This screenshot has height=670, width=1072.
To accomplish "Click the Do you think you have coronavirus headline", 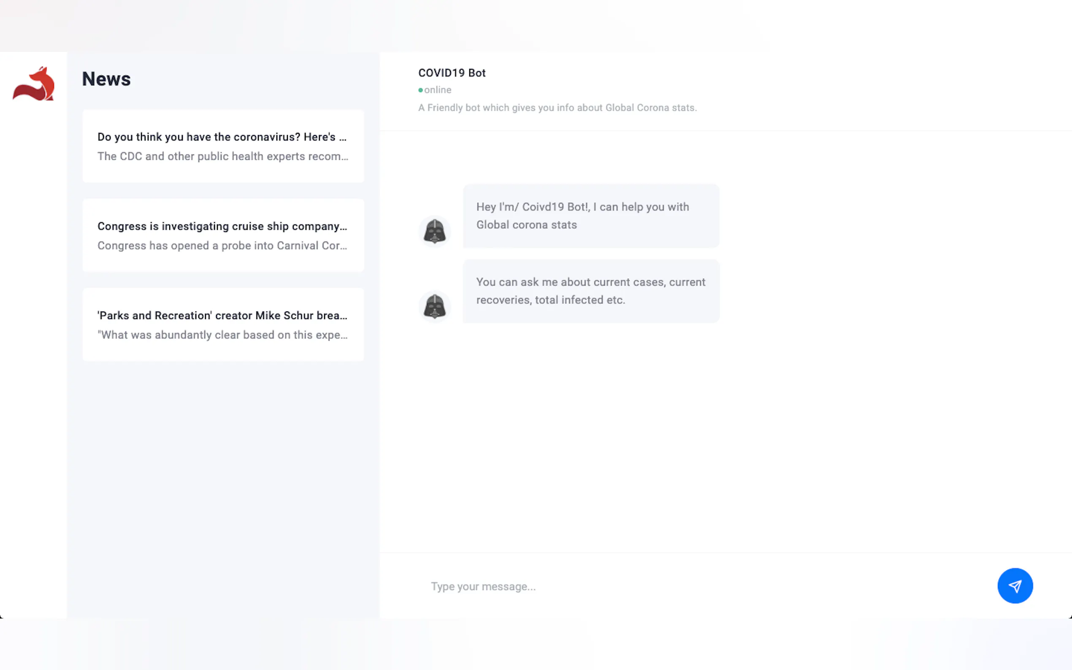I will [222, 137].
